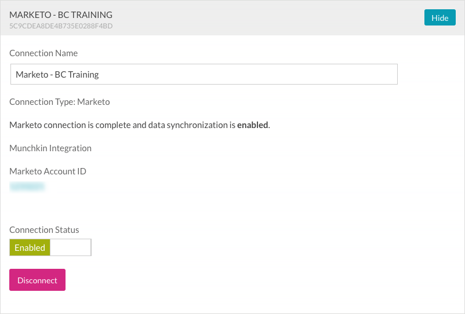Click the Marketo Account ID label
The height and width of the screenshot is (314, 465).
click(x=48, y=171)
